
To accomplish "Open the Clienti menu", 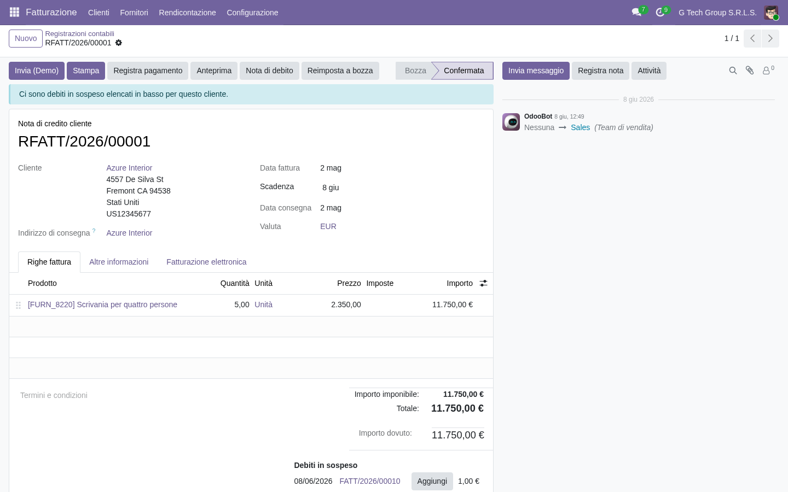I will click(99, 13).
